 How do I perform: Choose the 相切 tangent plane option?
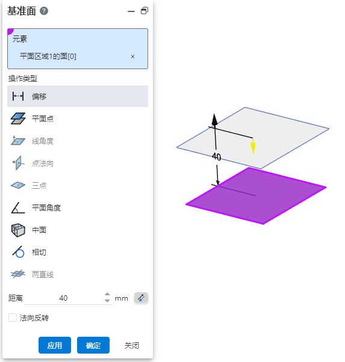point(78,253)
